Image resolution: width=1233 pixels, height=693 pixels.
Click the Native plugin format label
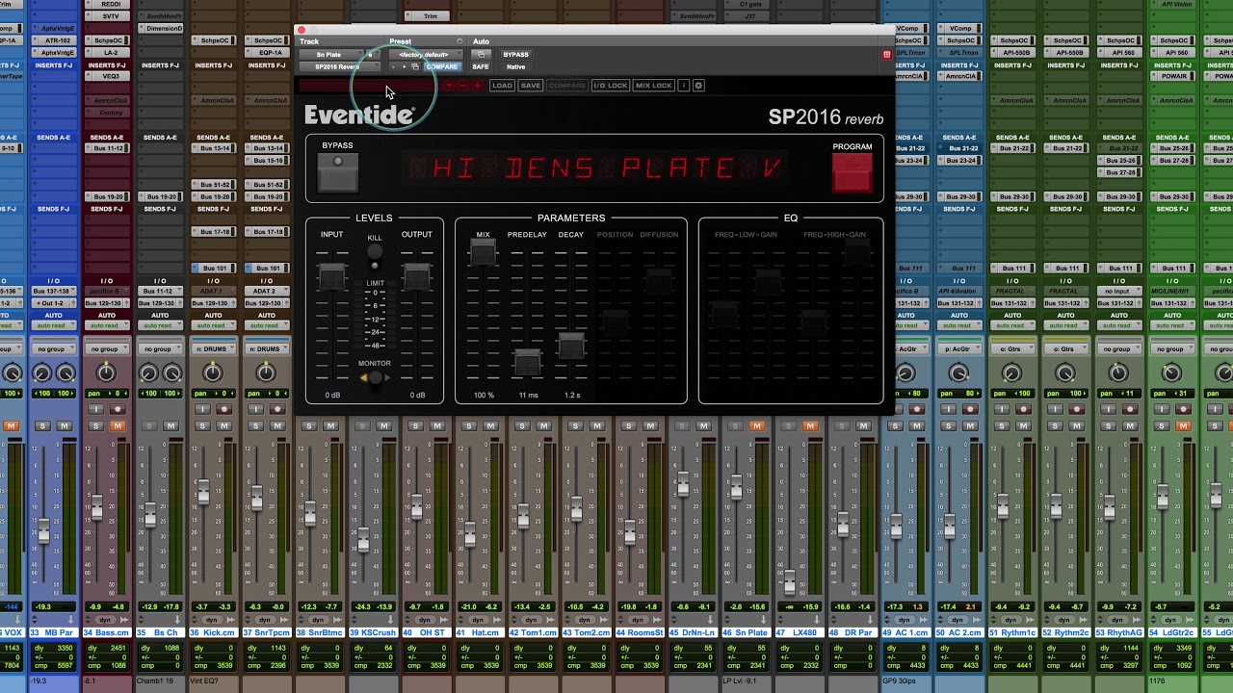point(515,67)
